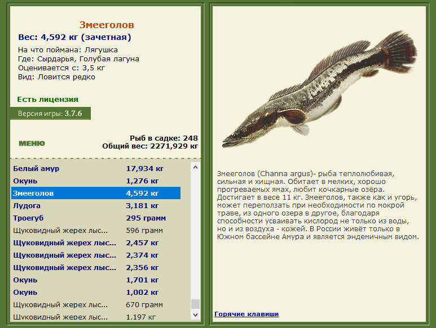Viewport: 436px width, 328px height.
Task: Select Щуковидный жерех 670 грамм row
Action: pos(96,305)
